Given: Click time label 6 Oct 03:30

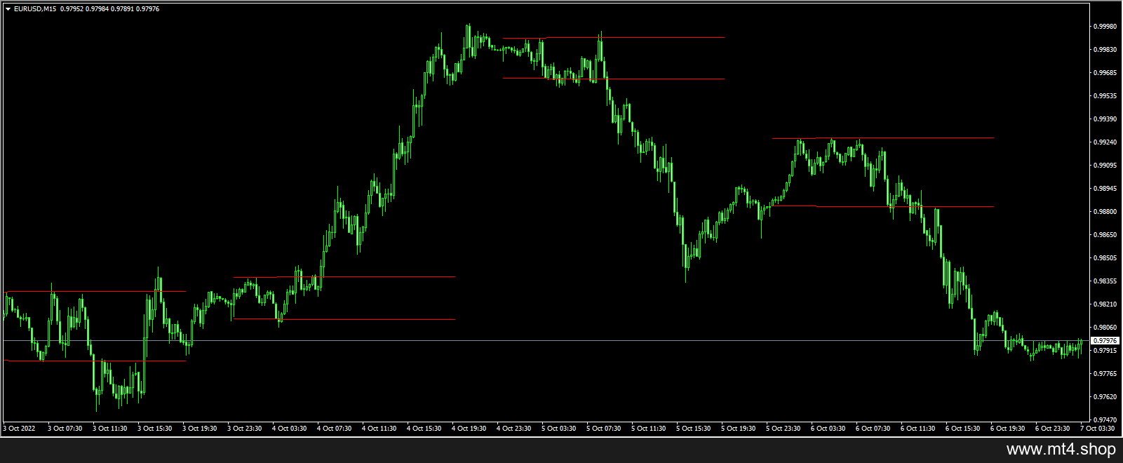Looking at the screenshot, I should click(x=828, y=429).
